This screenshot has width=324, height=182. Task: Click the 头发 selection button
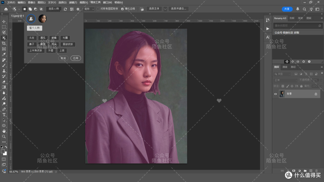[32, 38]
